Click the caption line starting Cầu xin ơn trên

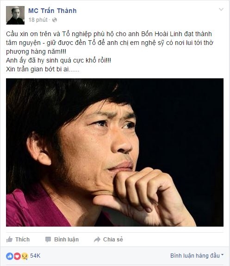point(109,34)
